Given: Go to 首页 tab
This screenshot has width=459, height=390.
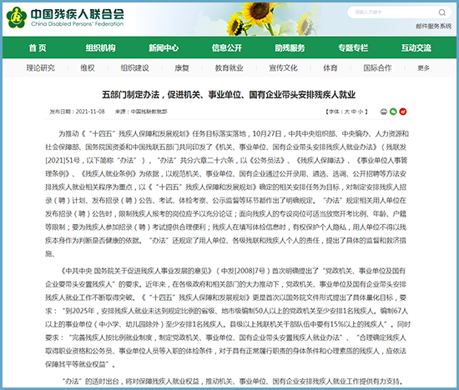Looking at the screenshot, I should point(38,48).
